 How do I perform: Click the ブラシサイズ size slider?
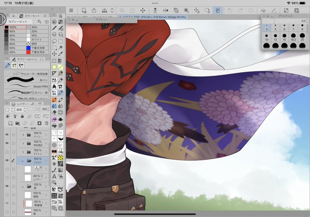(280, 21)
